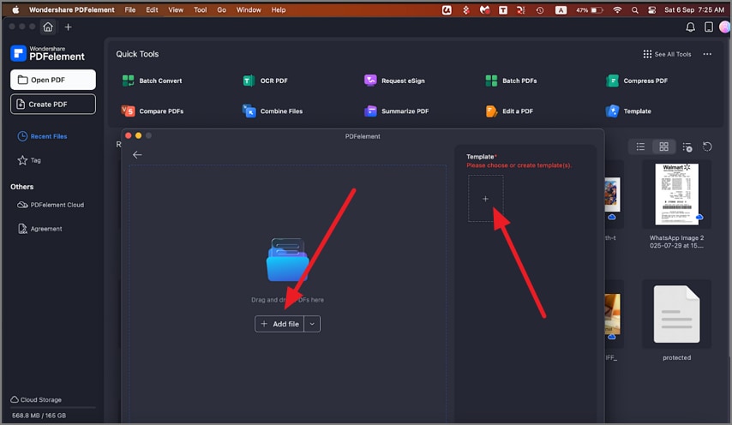Expand the Add file dropdown arrow
This screenshot has height=425, width=732.
click(312, 324)
